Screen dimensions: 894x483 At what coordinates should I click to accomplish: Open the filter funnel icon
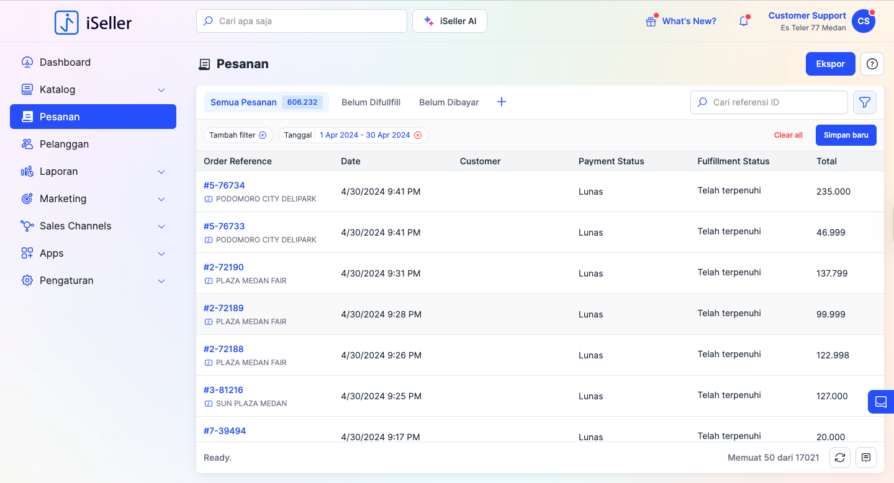[865, 102]
